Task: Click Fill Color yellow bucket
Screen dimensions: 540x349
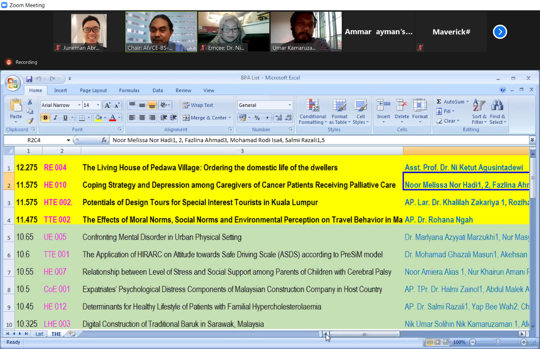Action: 98,118
